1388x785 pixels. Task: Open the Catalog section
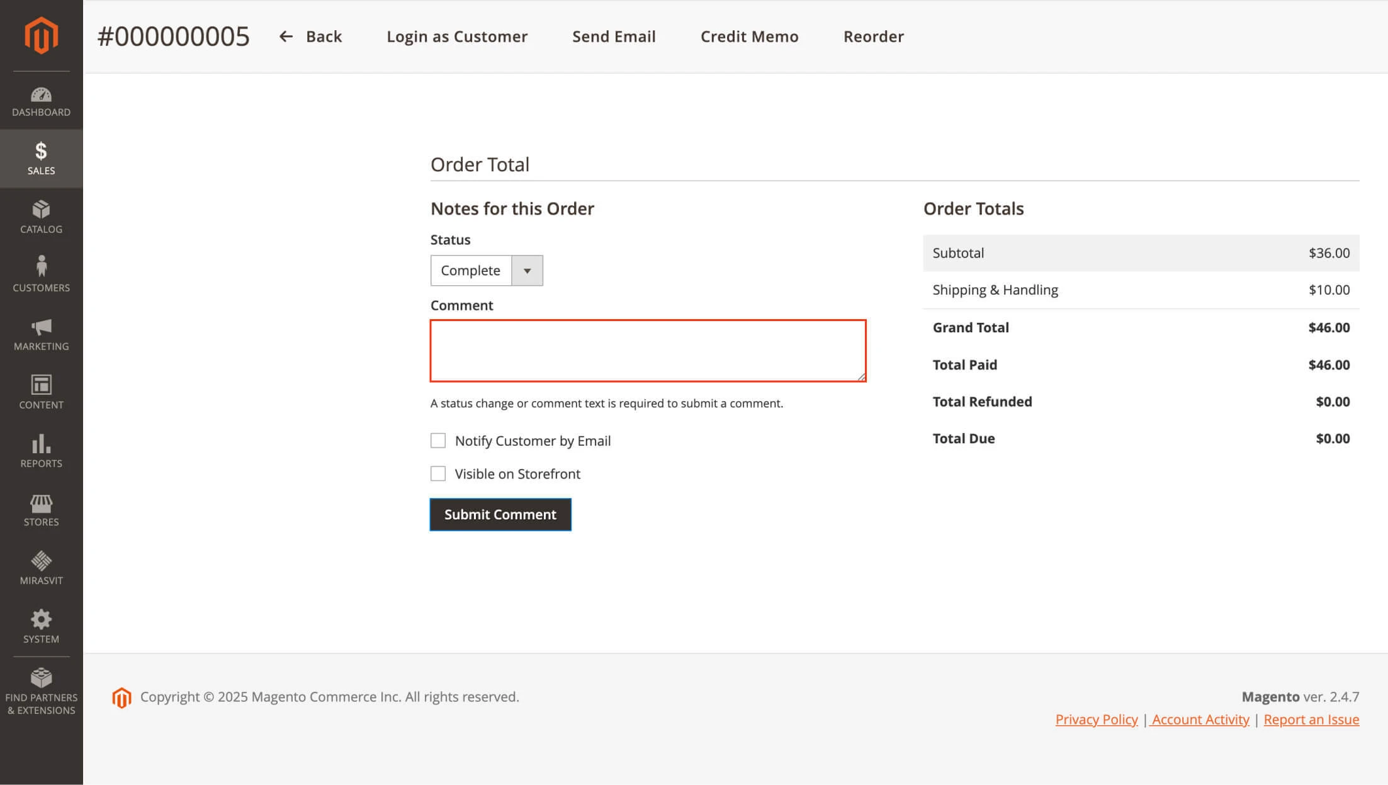coord(41,216)
